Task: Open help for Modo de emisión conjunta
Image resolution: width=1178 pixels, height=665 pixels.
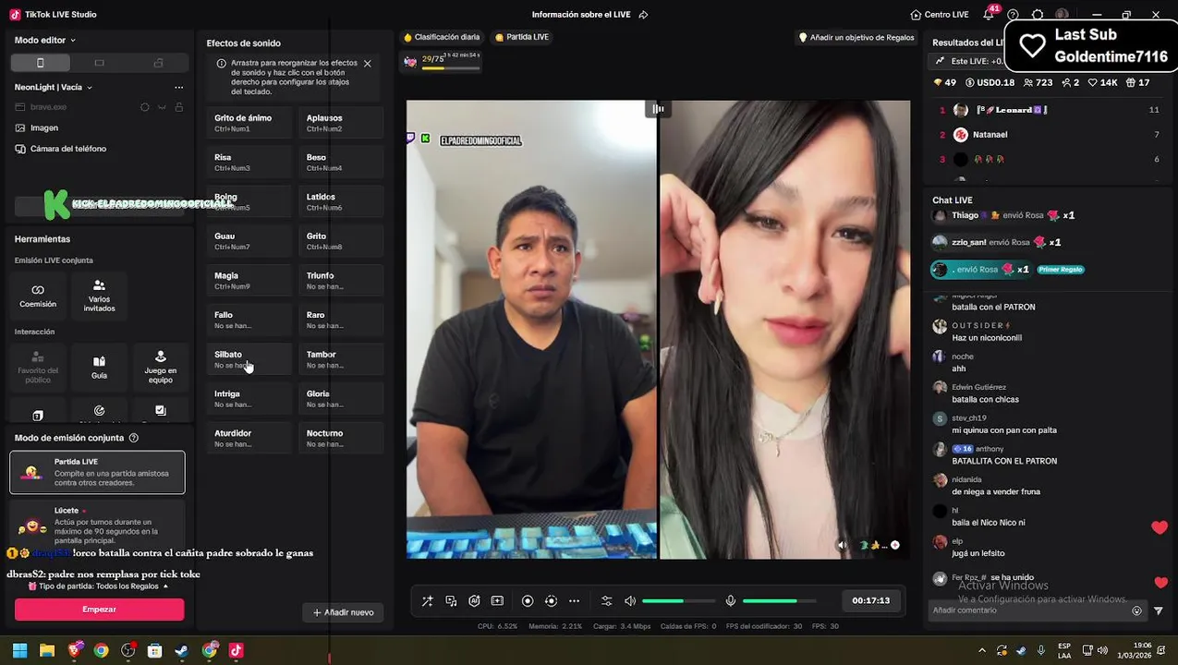Action: coord(134,438)
